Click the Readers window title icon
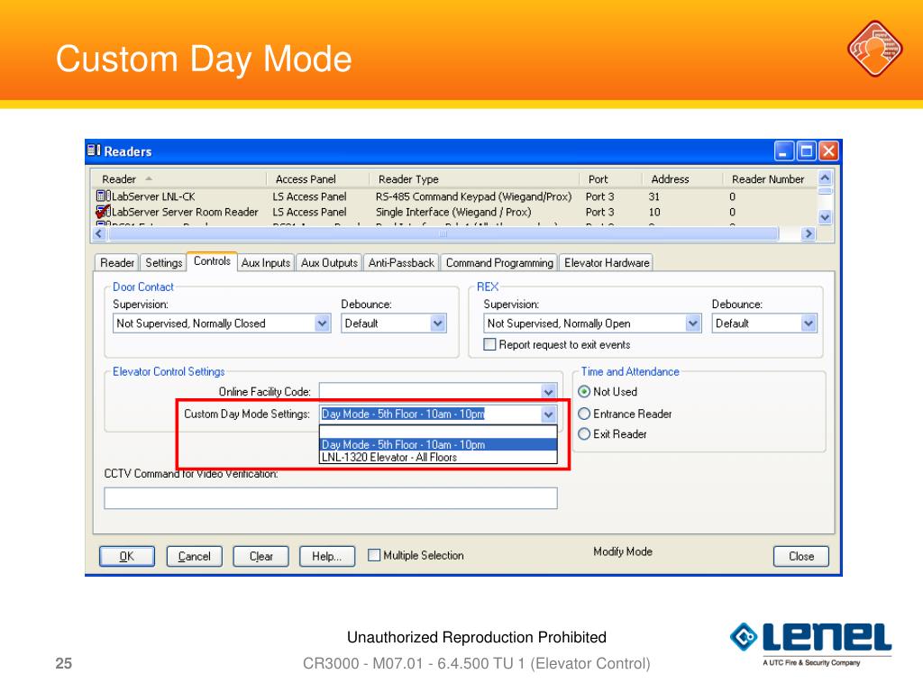The height and width of the screenshot is (692, 923). pos(94,150)
